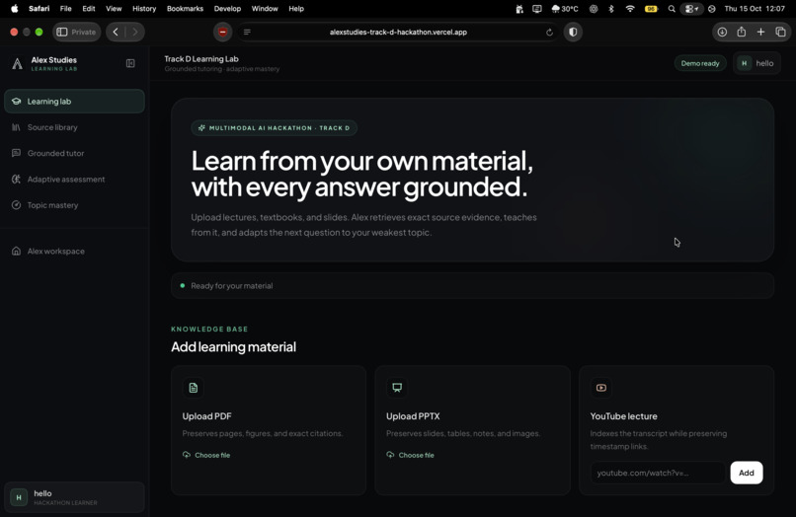Toggle Safari sidebar button

62,32
